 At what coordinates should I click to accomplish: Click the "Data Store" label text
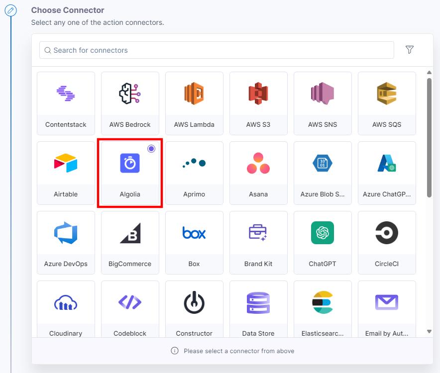click(x=258, y=333)
